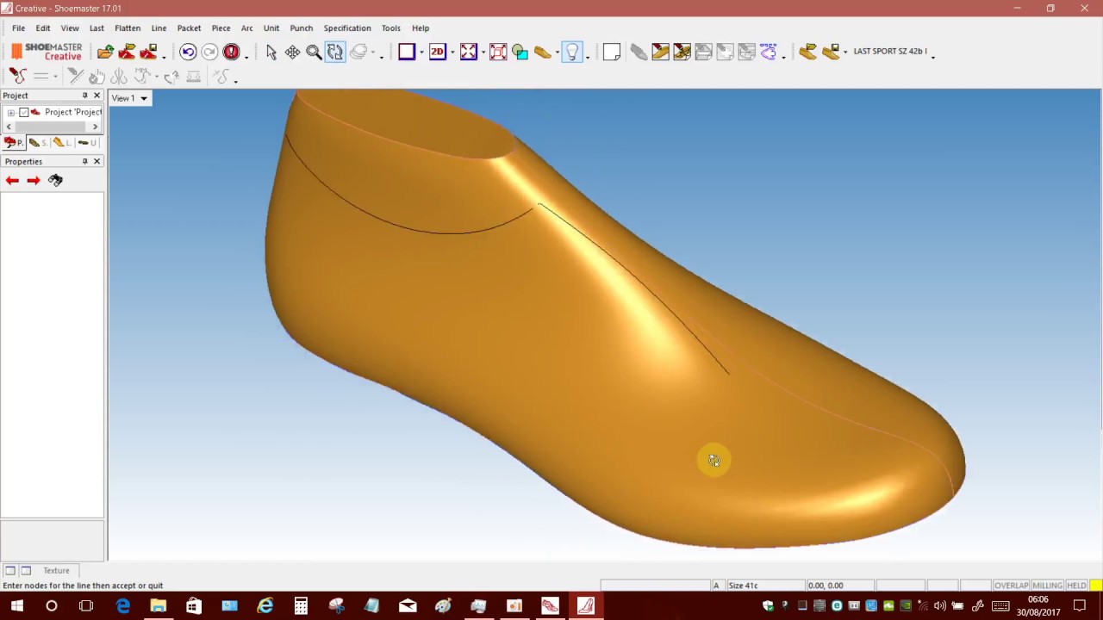This screenshot has width=1103, height=620.
Task: Click the shoe with red pen icon
Action: pyautogui.click(x=661, y=52)
